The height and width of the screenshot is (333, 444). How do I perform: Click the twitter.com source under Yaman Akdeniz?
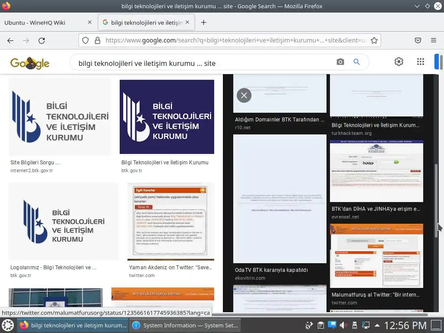pos(142,275)
